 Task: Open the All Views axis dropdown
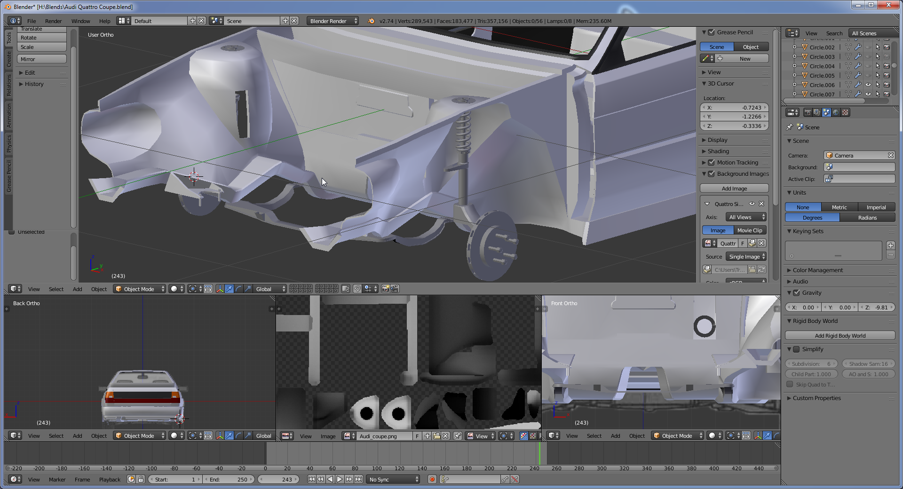[x=746, y=217]
